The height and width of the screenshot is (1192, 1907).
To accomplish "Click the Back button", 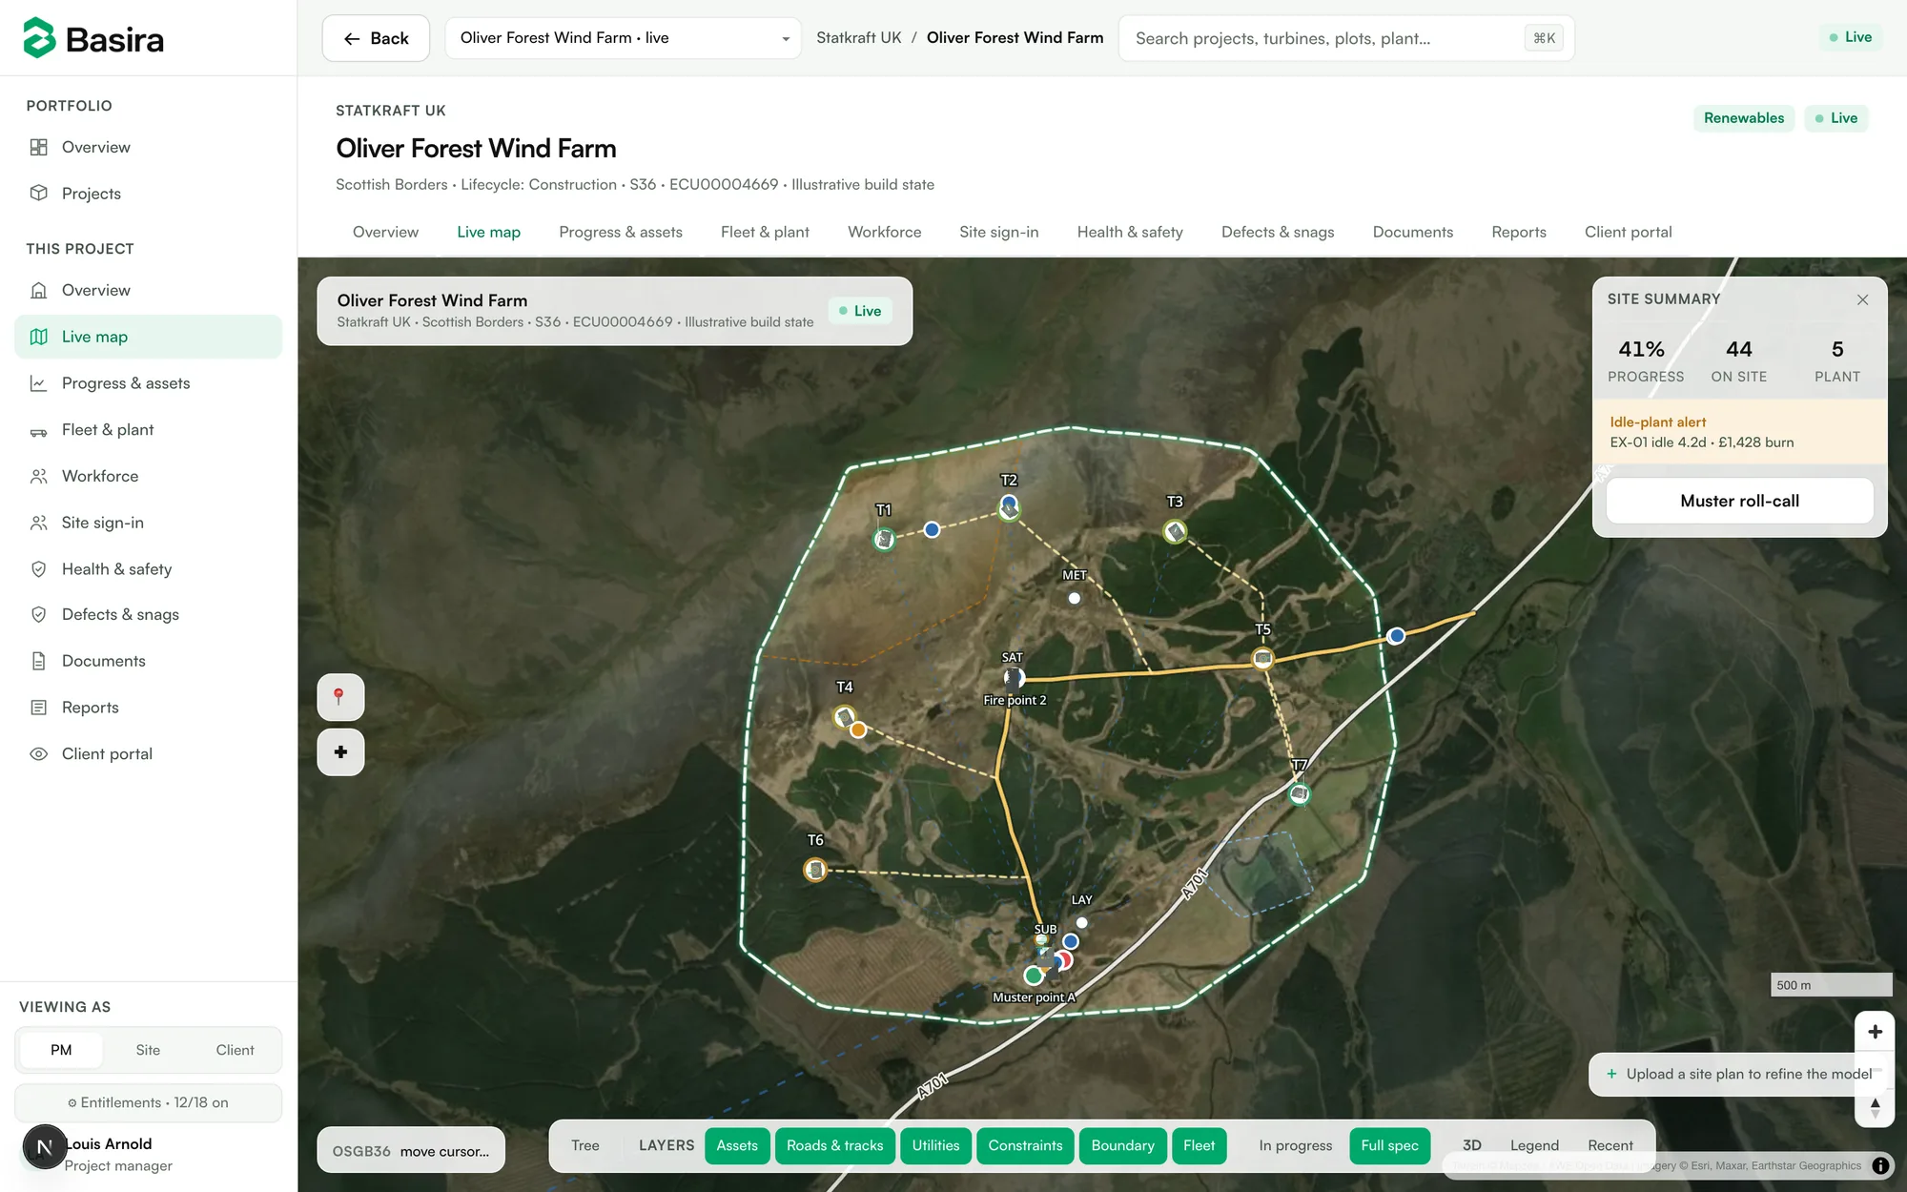I will coord(376,38).
